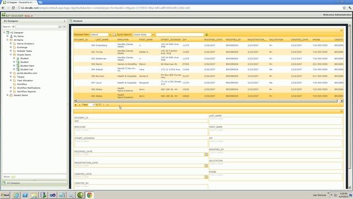Open the REGISTRATION_DATE calendar picker icon
The image size is (353, 199).
point(206,166)
